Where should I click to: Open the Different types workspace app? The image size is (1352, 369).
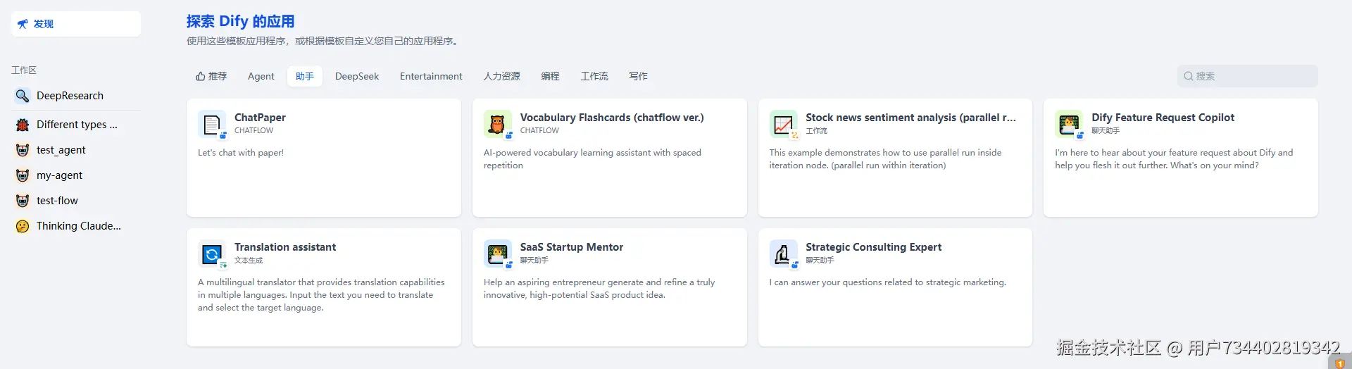77,125
